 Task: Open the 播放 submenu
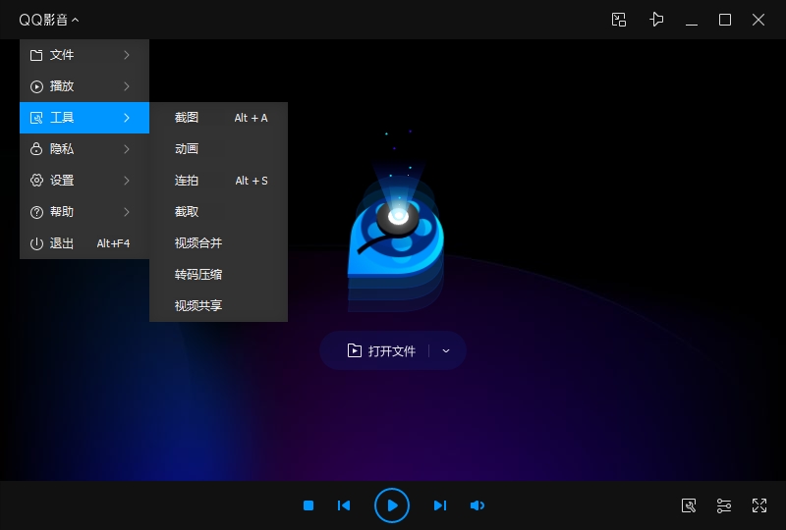(84, 86)
